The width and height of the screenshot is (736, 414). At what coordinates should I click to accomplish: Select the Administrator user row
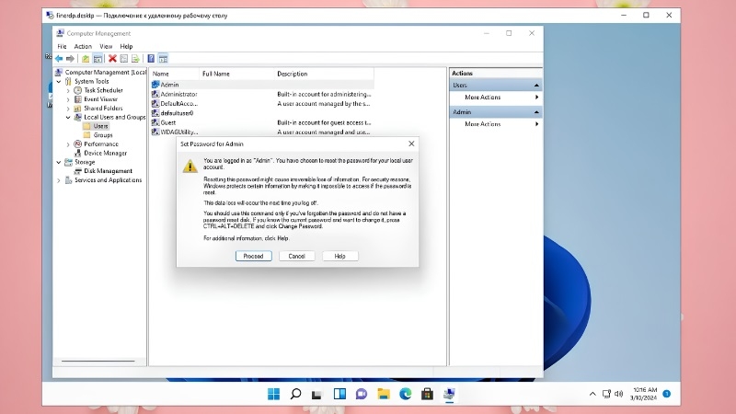pos(262,94)
